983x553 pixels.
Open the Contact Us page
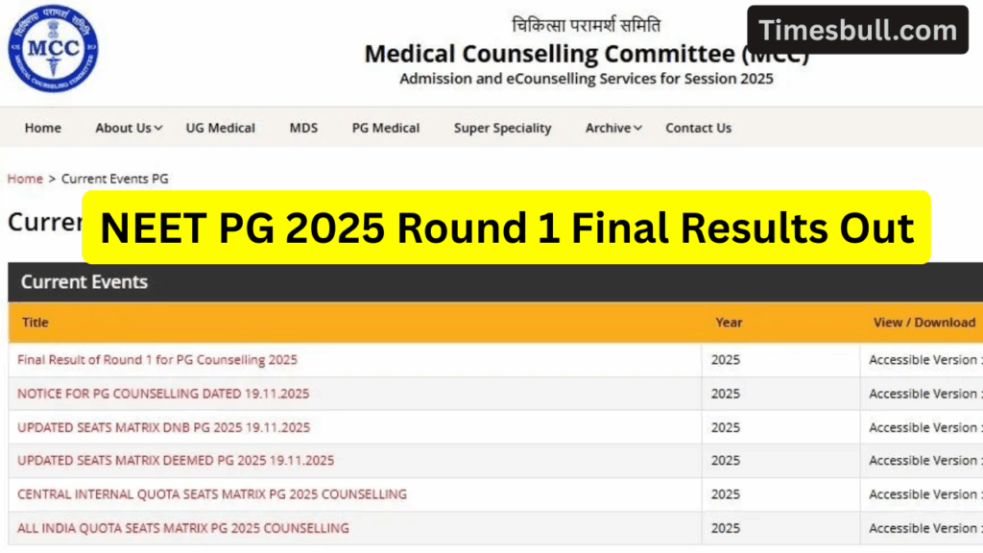[699, 128]
